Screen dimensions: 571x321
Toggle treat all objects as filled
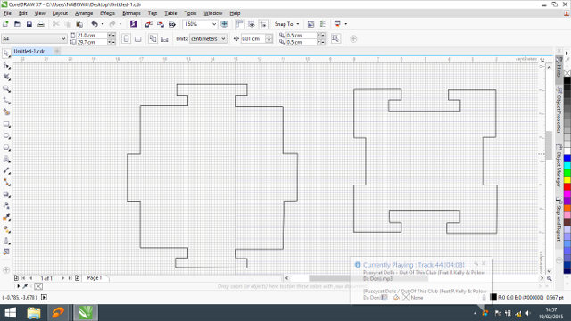pos(335,38)
